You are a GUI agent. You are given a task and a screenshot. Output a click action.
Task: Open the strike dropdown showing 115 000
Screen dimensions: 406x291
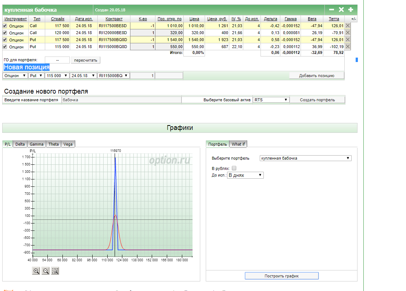click(x=57, y=76)
